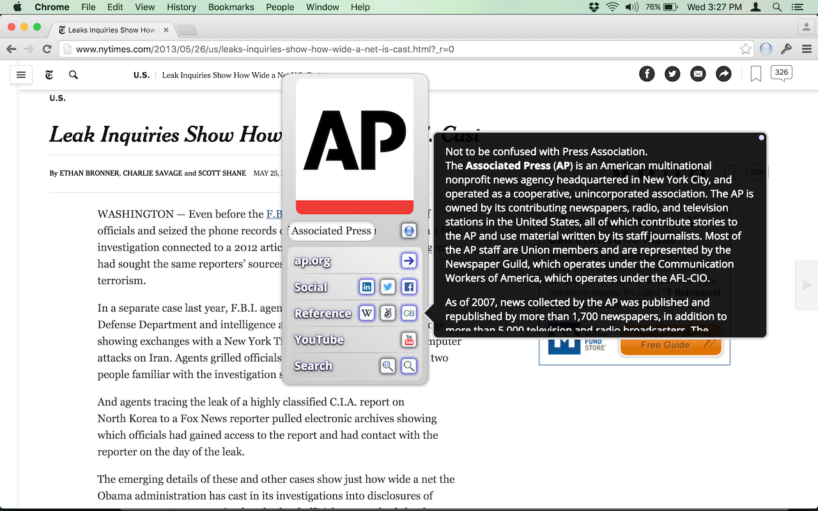Click the blue orb extension icon in toolbar
The image size is (818, 511).
[x=766, y=49]
